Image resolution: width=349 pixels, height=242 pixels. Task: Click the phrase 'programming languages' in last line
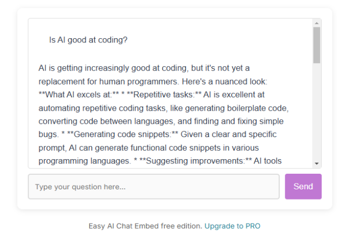[x=84, y=161]
